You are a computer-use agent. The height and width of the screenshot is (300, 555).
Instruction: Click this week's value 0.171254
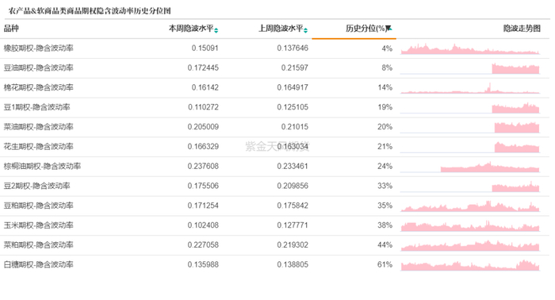[x=203, y=206]
